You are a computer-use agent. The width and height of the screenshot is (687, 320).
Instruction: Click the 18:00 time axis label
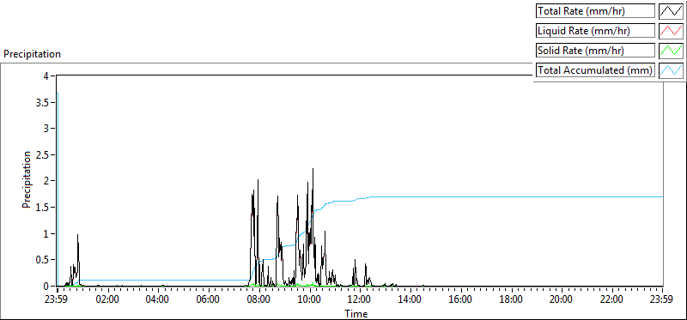[x=511, y=299]
